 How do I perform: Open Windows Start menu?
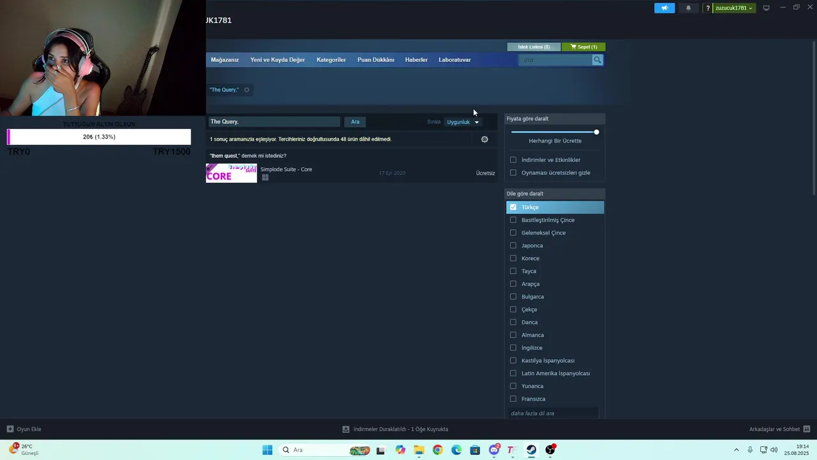pos(267,450)
